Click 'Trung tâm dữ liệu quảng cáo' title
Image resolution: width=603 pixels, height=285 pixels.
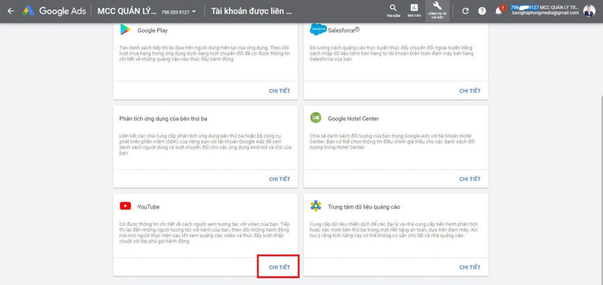tap(364, 207)
